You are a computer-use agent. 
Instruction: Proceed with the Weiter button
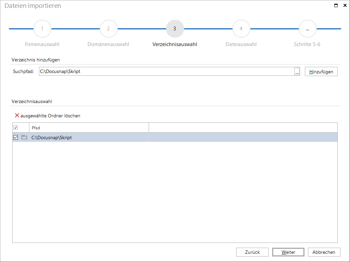pyautogui.click(x=288, y=252)
